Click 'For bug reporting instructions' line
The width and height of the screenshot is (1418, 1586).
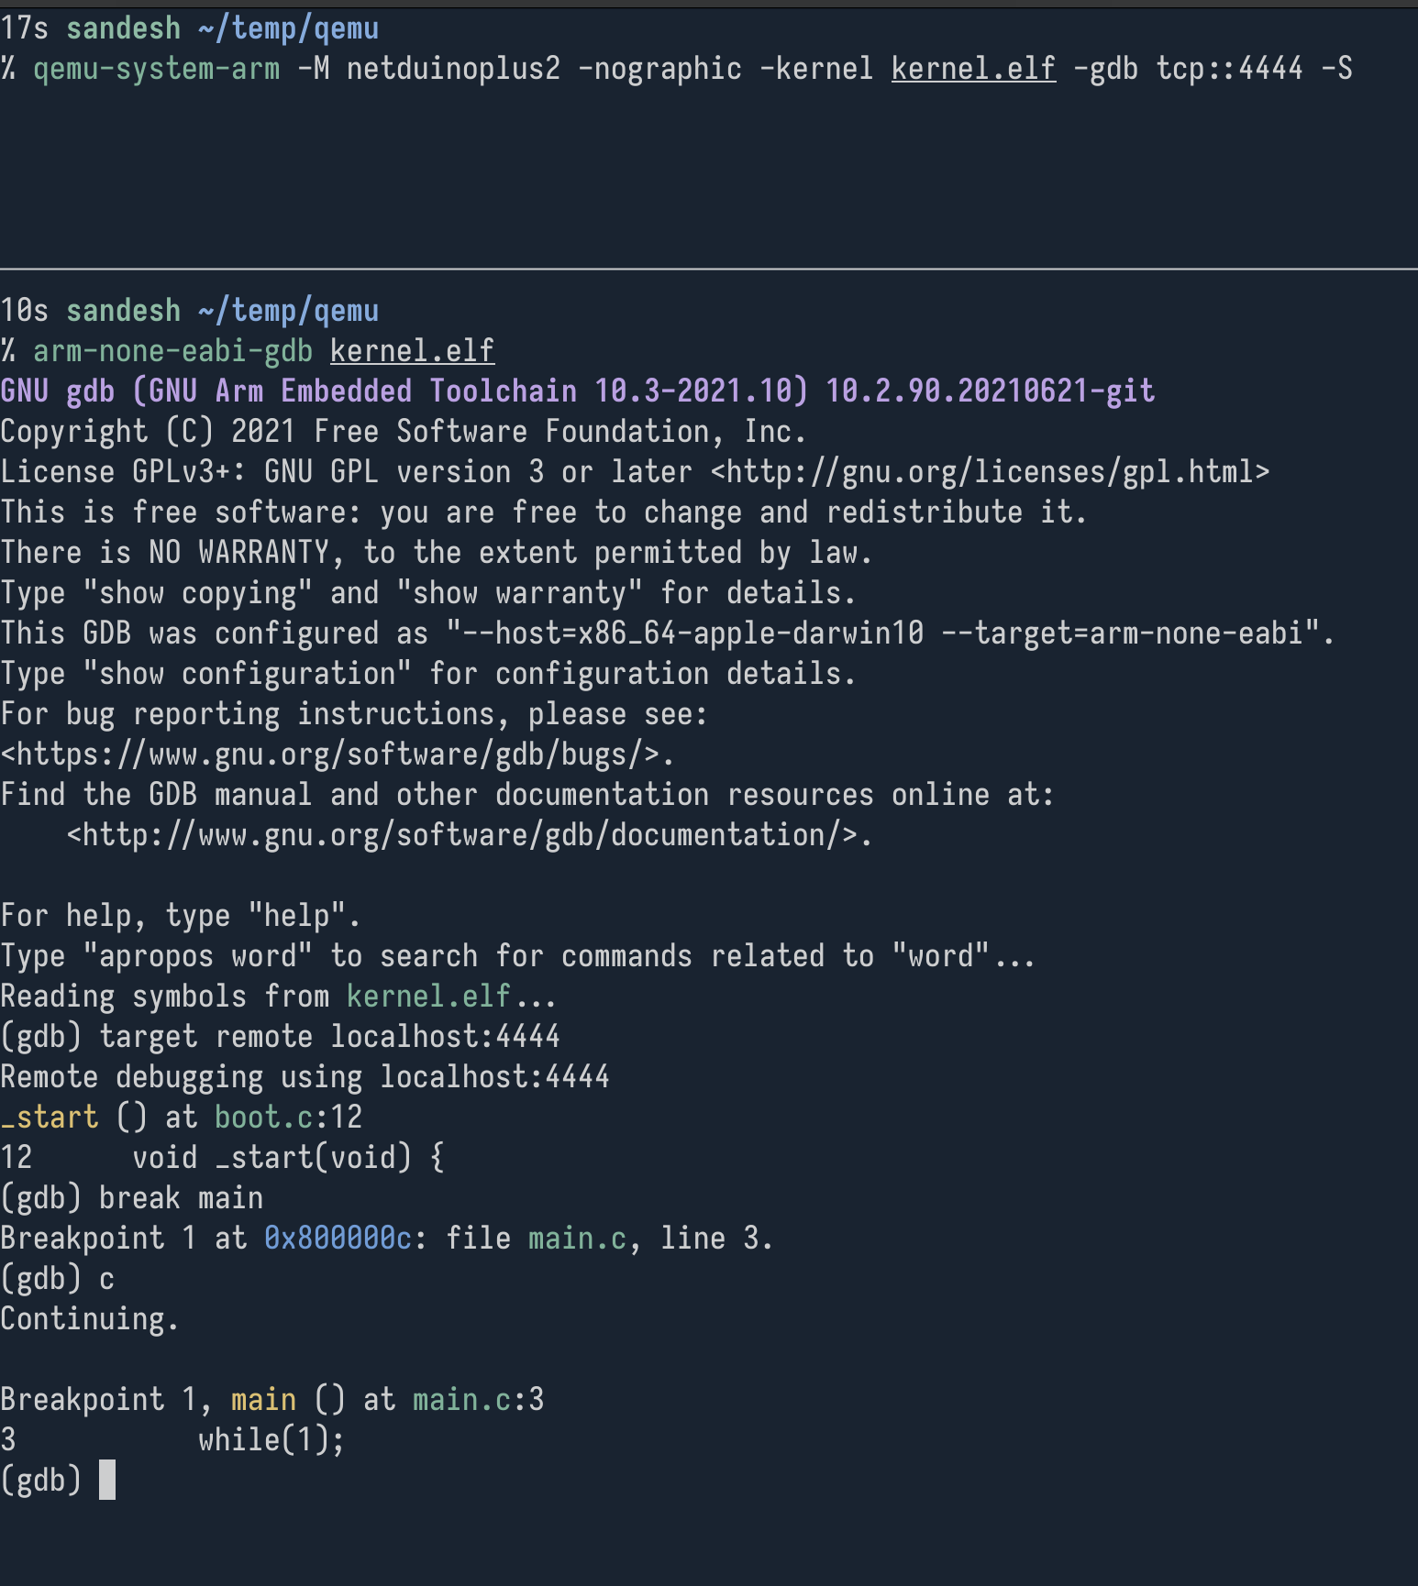pyautogui.click(x=355, y=714)
